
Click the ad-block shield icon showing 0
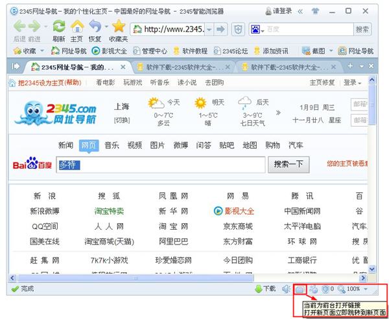tap(327, 289)
